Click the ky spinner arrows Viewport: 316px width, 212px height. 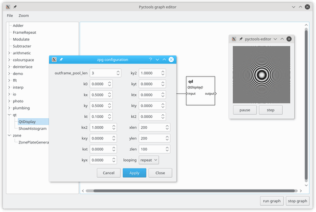[x=110, y=106]
